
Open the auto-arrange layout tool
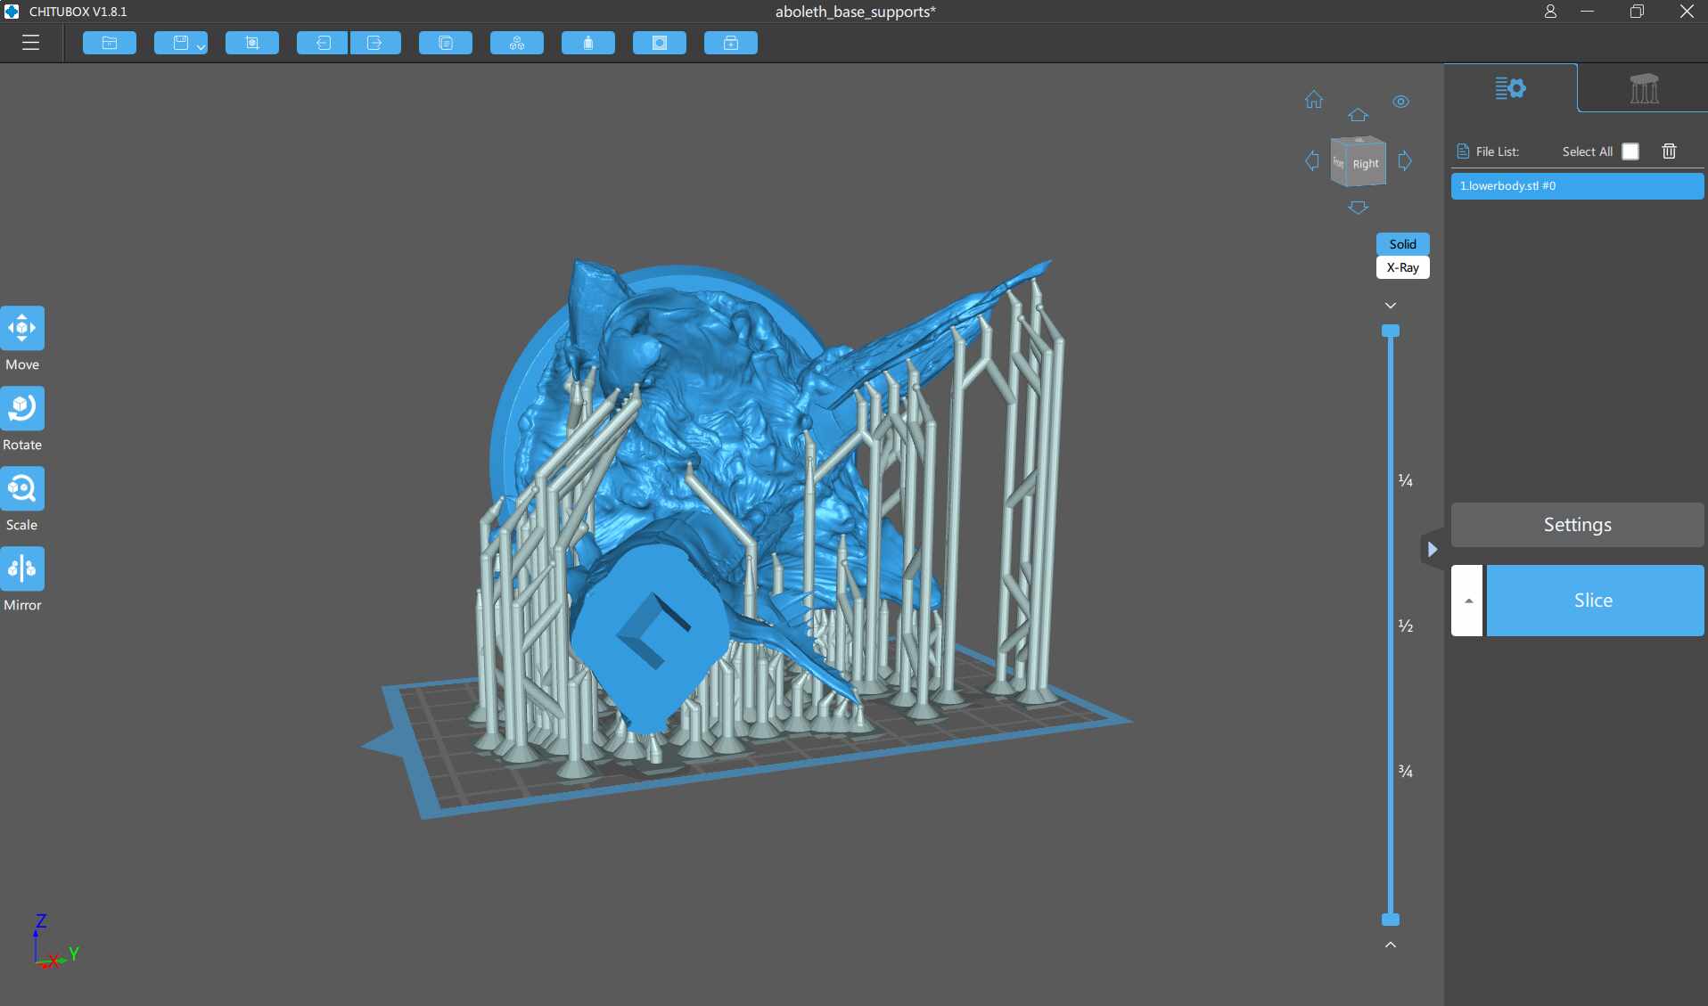click(x=517, y=43)
